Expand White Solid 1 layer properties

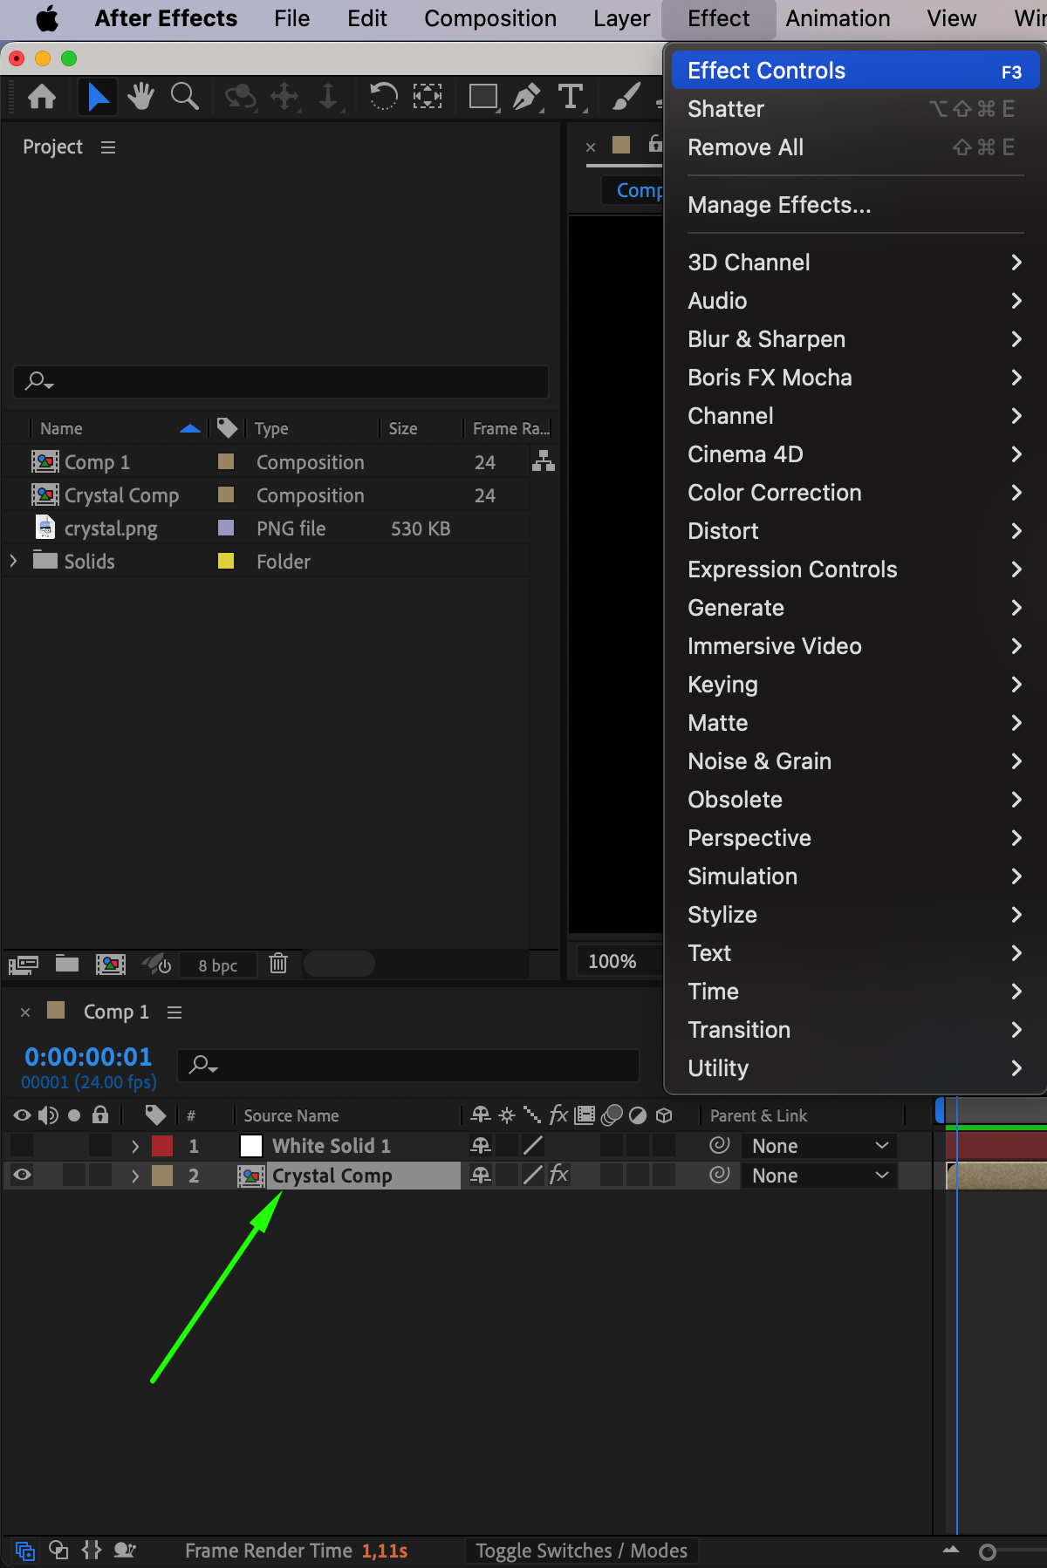tap(135, 1145)
